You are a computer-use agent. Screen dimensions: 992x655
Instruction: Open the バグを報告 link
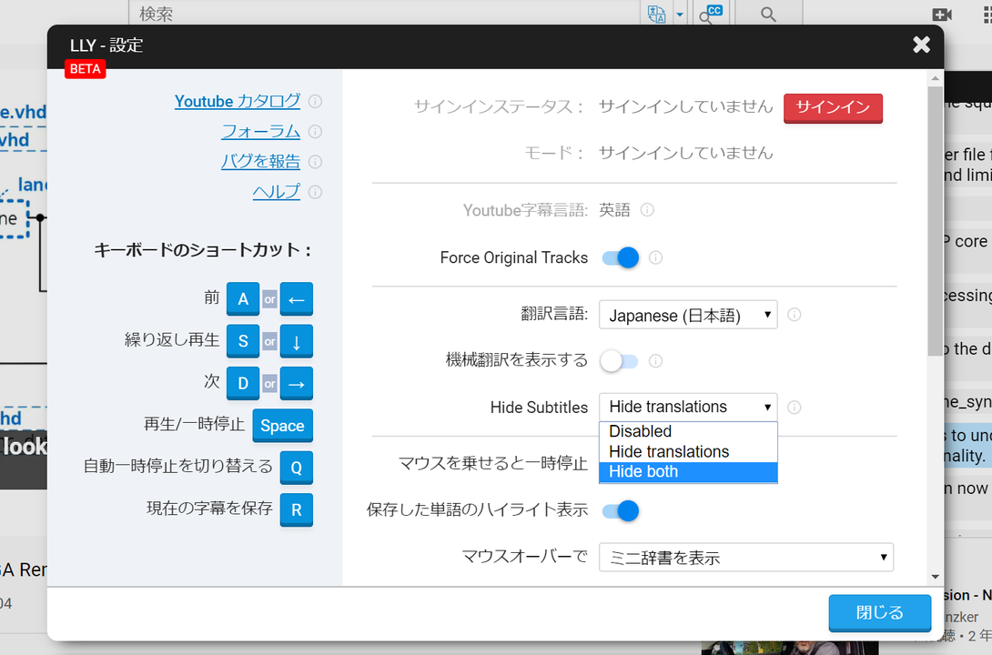pos(260,161)
